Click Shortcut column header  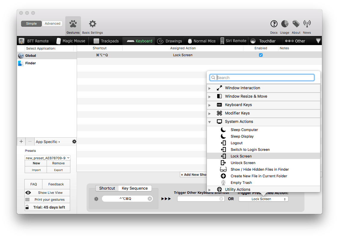click(100, 48)
